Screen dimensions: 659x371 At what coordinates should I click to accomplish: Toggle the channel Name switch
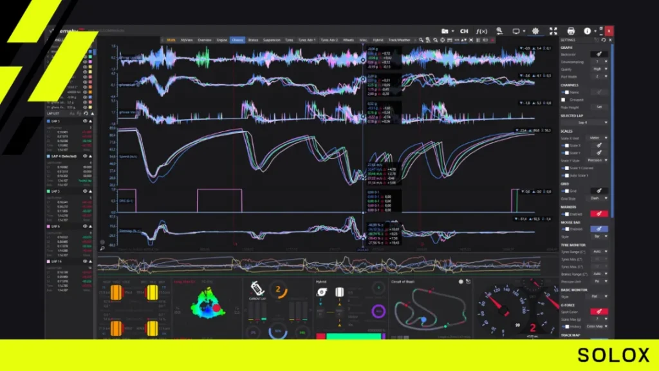(566, 92)
